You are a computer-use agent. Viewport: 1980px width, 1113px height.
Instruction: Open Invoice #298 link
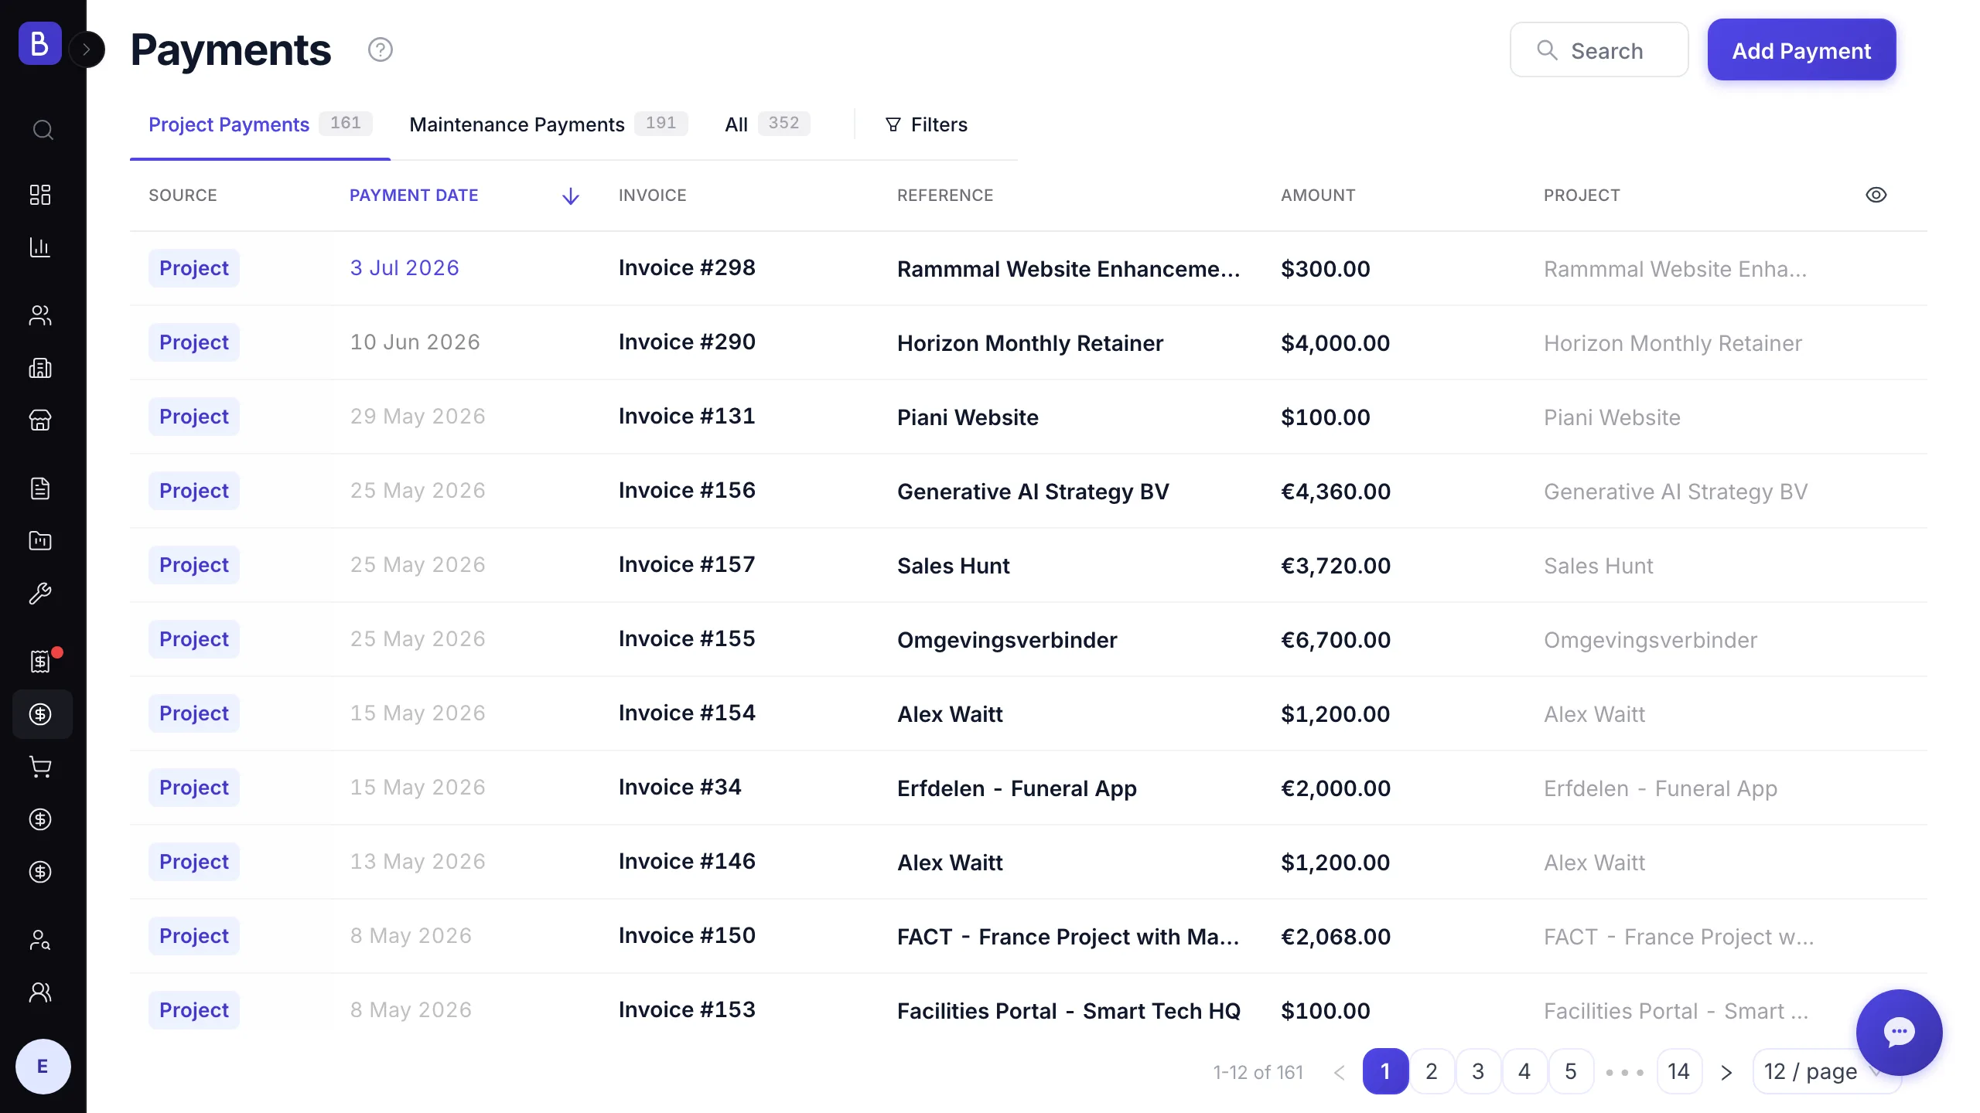point(687,267)
